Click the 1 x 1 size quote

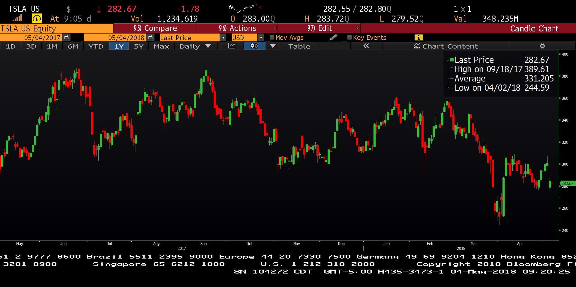pos(462,9)
